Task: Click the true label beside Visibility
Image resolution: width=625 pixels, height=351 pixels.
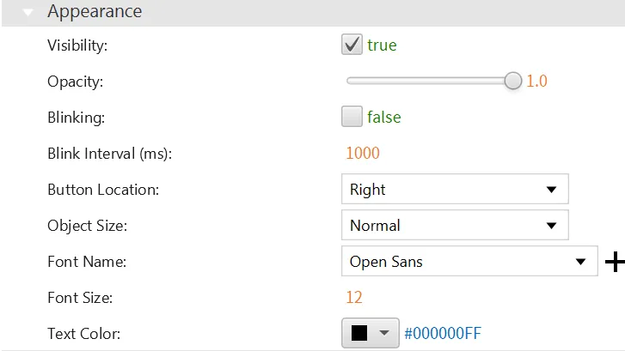Action: click(382, 45)
